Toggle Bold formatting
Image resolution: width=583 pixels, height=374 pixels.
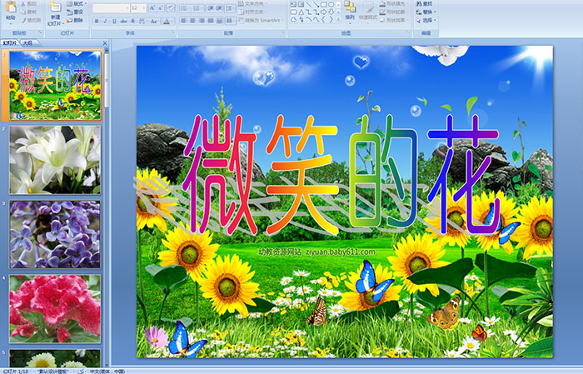point(97,21)
